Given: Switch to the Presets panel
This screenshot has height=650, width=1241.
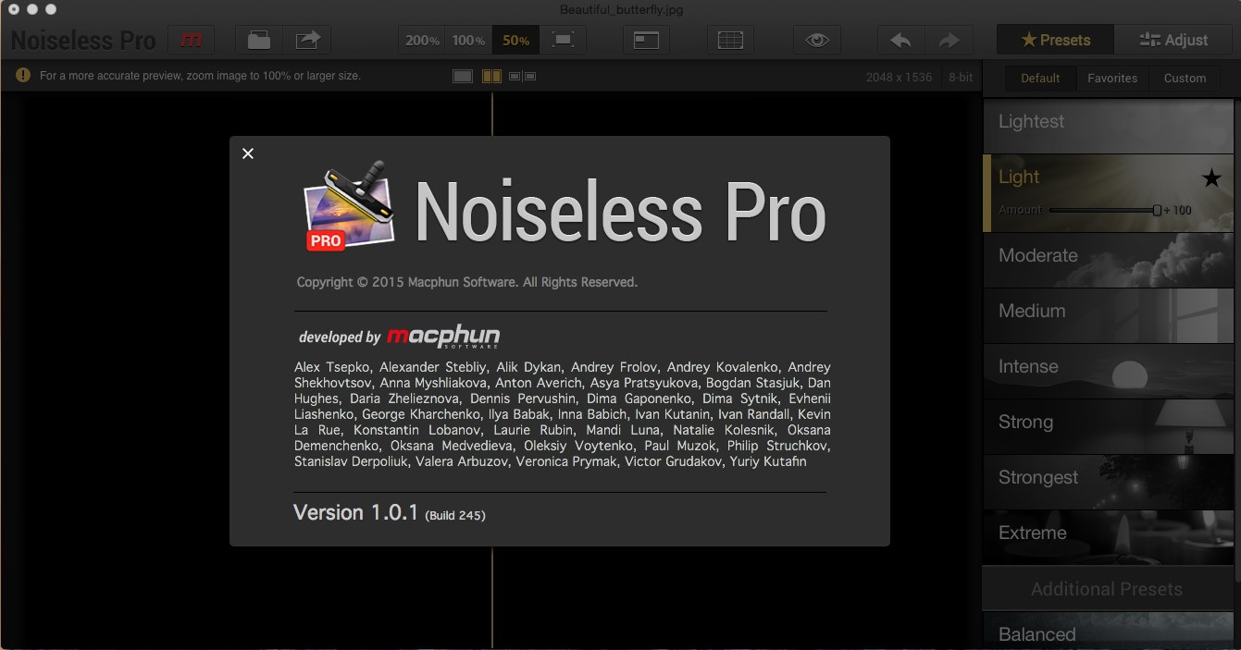Looking at the screenshot, I should point(1055,40).
